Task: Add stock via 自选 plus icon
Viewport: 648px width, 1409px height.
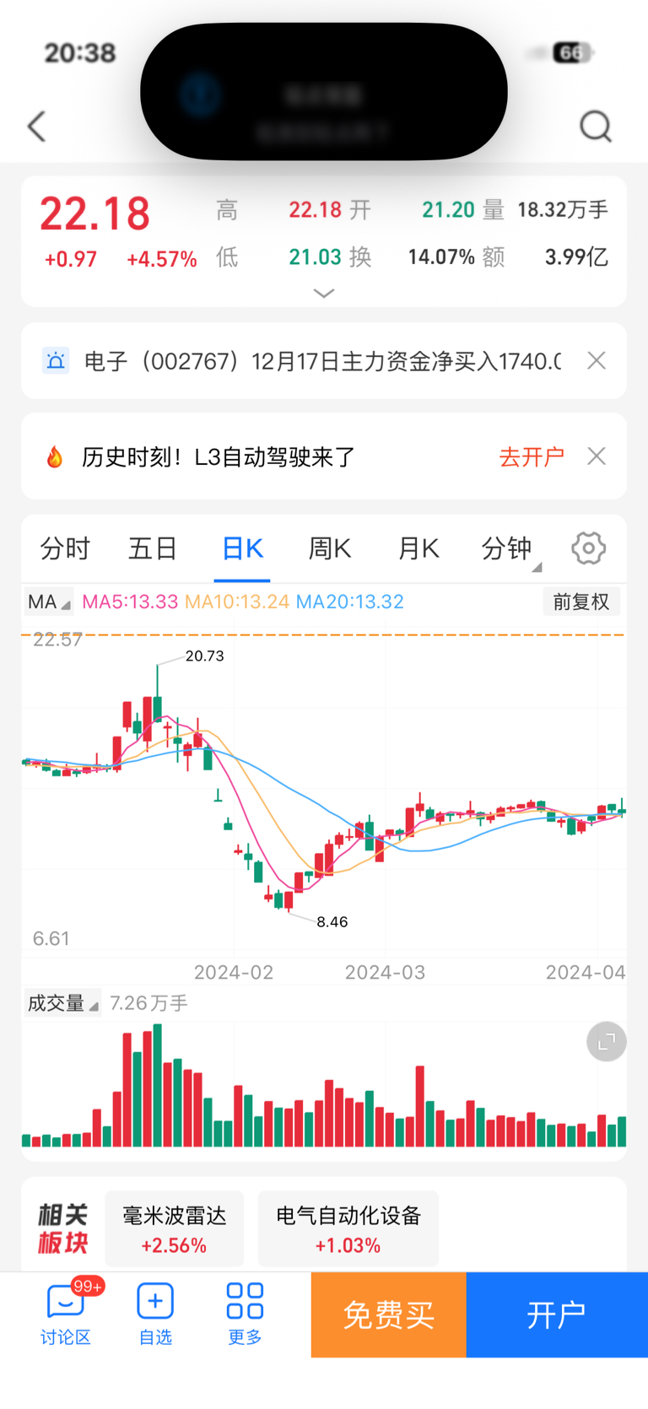Action: (x=155, y=1302)
